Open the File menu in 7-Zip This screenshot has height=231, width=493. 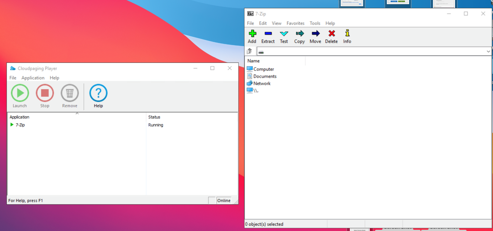pyautogui.click(x=250, y=23)
